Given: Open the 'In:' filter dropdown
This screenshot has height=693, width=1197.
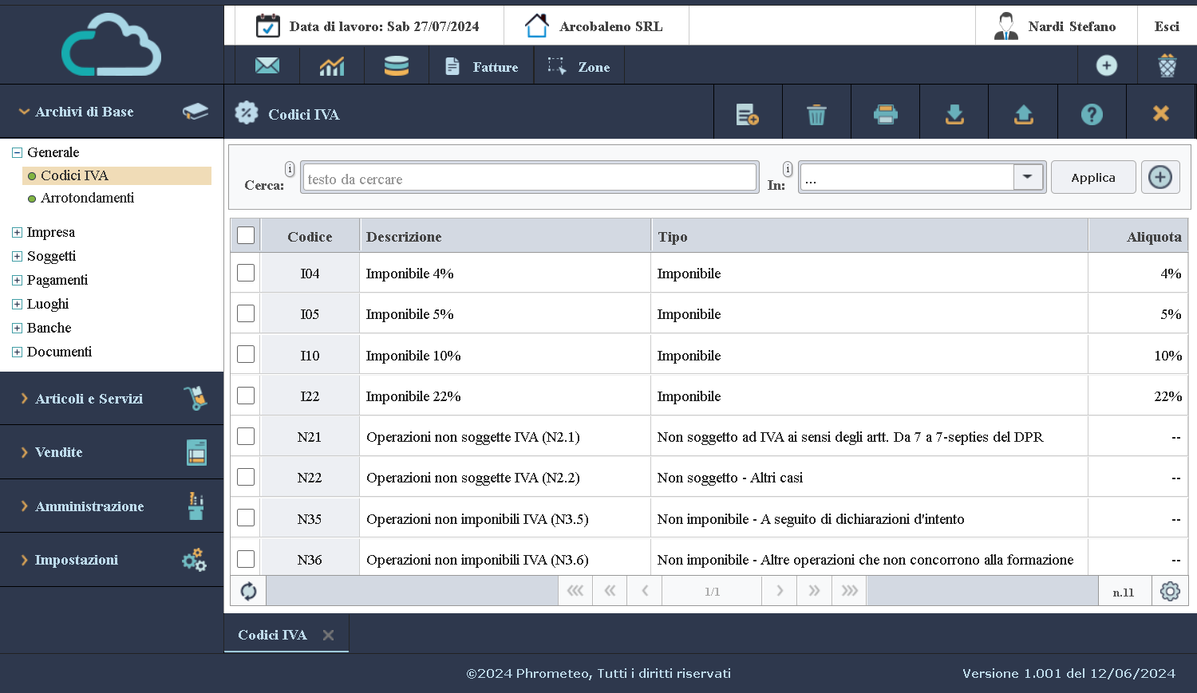Looking at the screenshot, I should point(1027,176).
